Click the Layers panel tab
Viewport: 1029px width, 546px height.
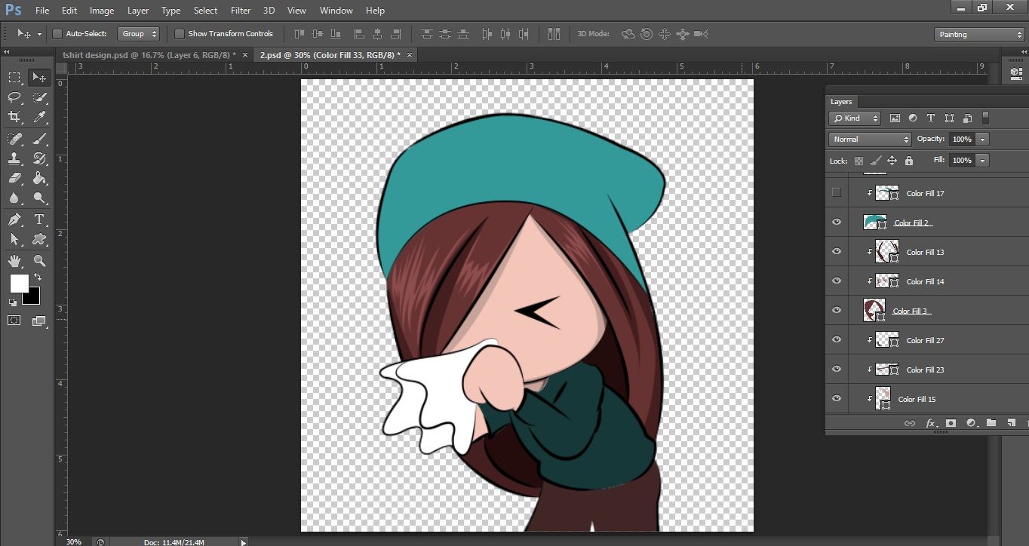841,102
